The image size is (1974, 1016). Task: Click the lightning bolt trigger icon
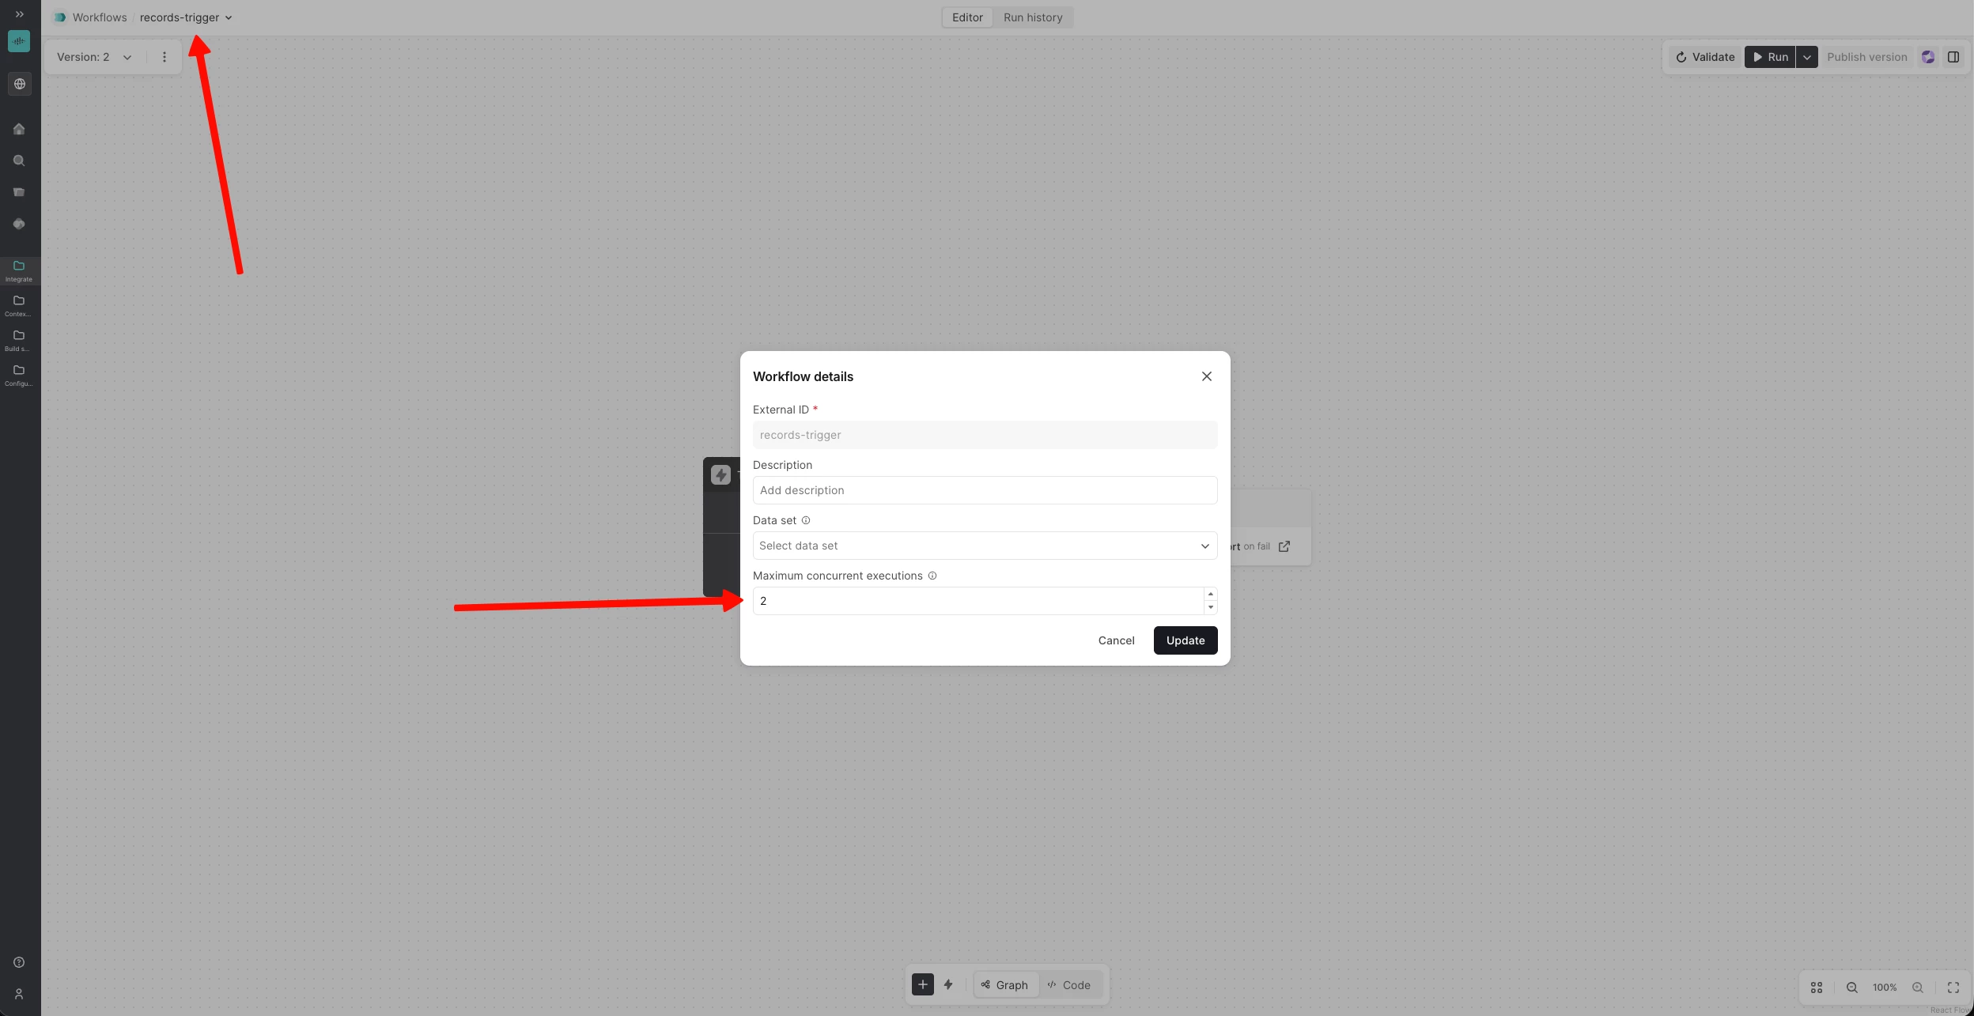pos(948,984)
